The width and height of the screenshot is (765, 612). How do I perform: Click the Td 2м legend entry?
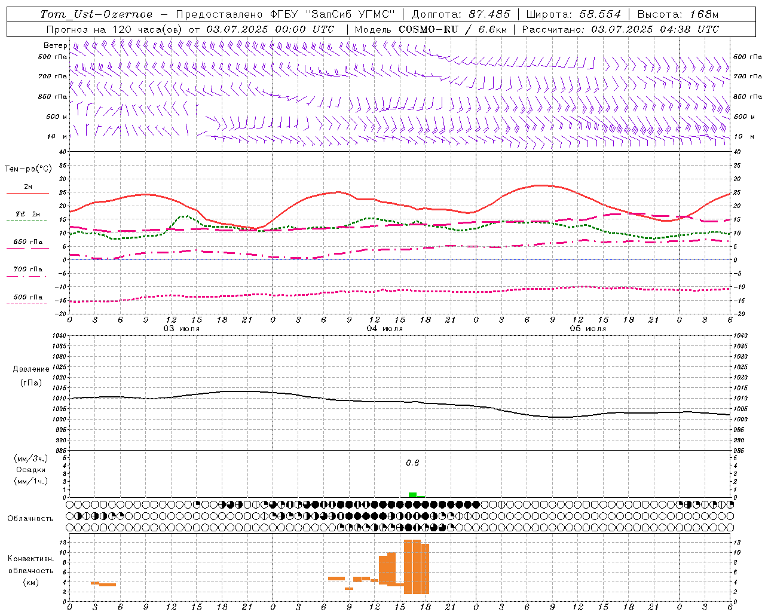point(27,214)
